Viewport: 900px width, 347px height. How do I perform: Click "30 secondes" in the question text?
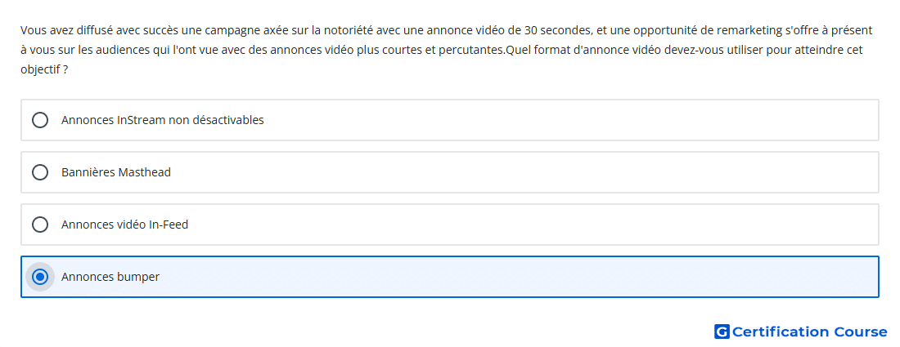click(x=552, y=29)
